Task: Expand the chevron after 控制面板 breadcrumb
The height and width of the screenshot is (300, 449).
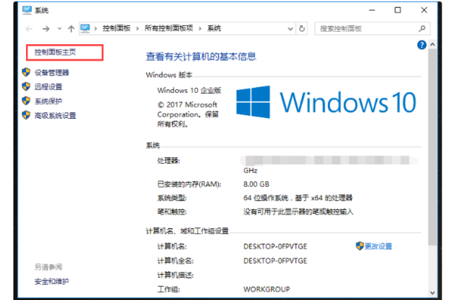Action: tap(138, 29)
